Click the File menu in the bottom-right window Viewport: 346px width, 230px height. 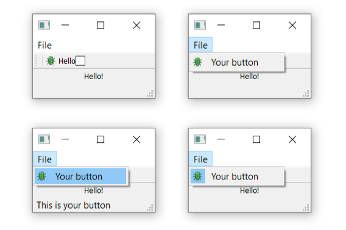200,159
